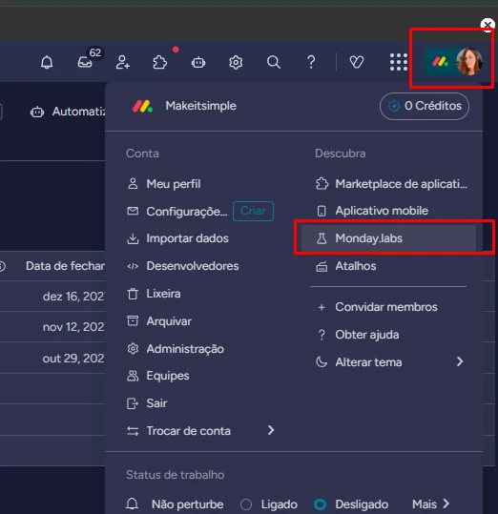Open Desenvolvedores
Screen dimensions: 498x514
[182, 266]
